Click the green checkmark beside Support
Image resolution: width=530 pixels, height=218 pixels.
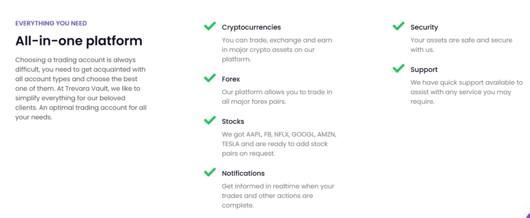coord(398,69)
